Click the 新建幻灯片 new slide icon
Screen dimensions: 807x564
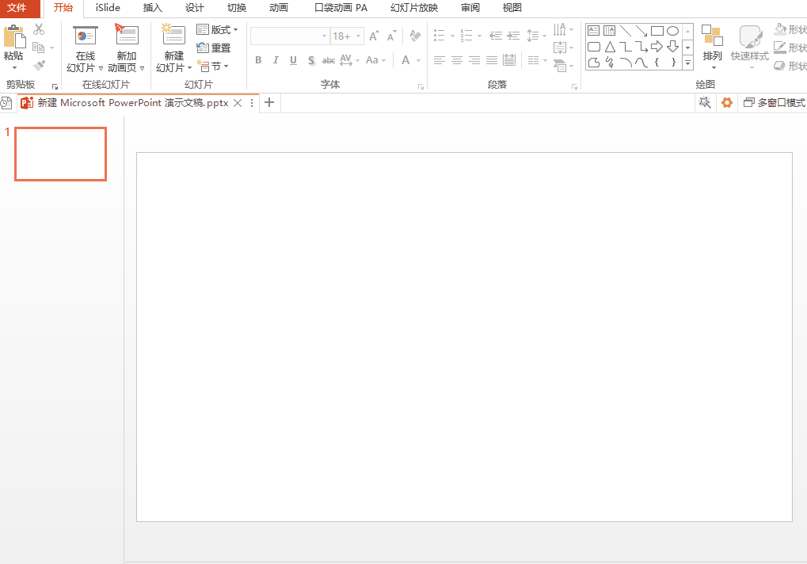(173, 35)
